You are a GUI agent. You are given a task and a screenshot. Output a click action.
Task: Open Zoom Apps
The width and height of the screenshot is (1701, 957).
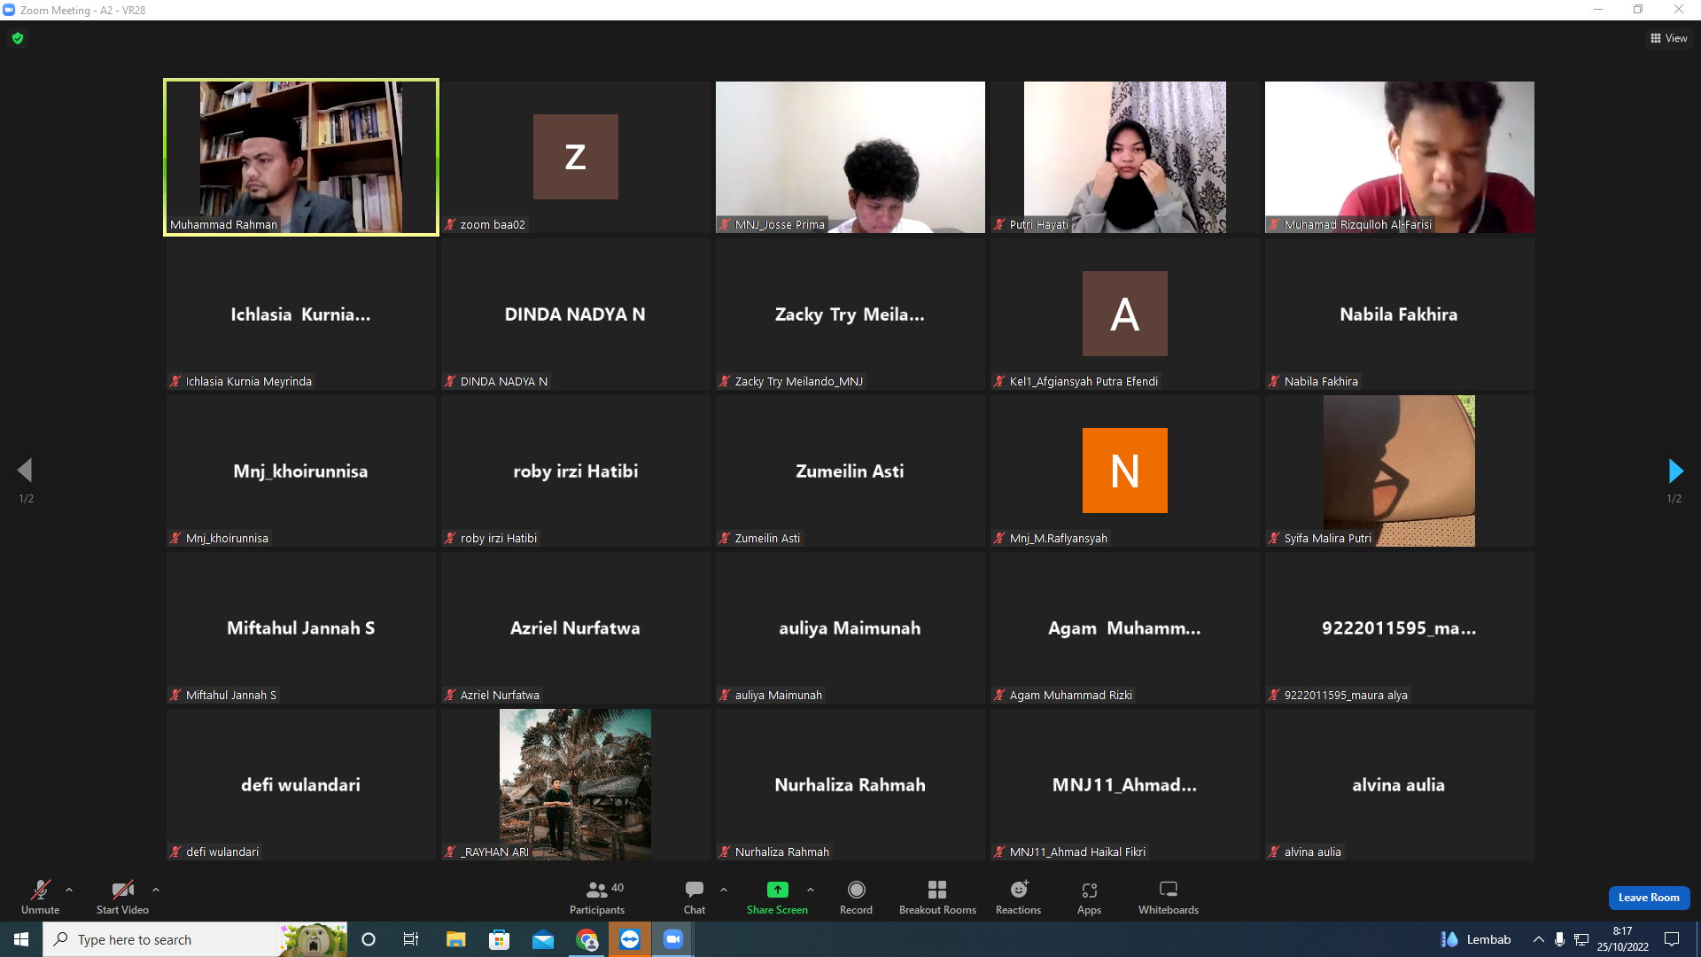click(x=1090, y=896)
